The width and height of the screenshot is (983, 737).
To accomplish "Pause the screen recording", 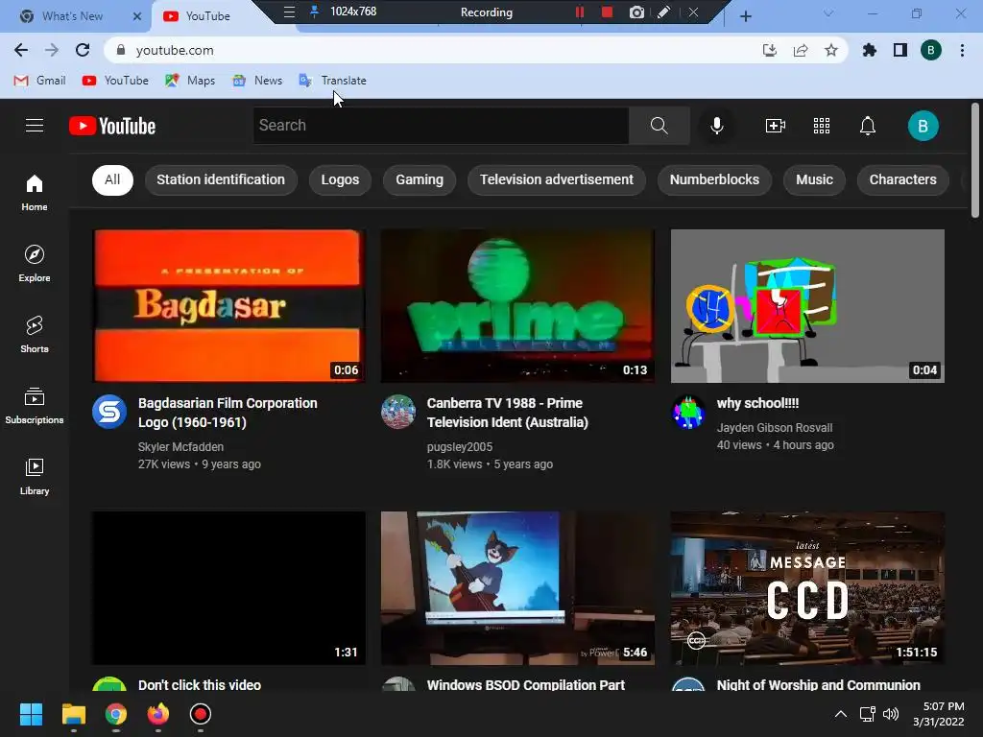I will point(579,12).
